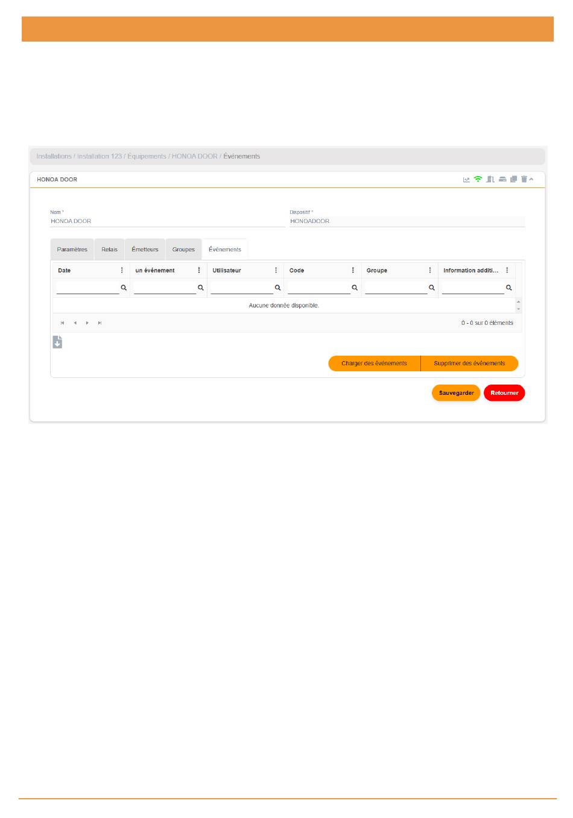This screenshot has height=818, width=573.
Task: Click the red Retourner button
Action: [505, 393]
